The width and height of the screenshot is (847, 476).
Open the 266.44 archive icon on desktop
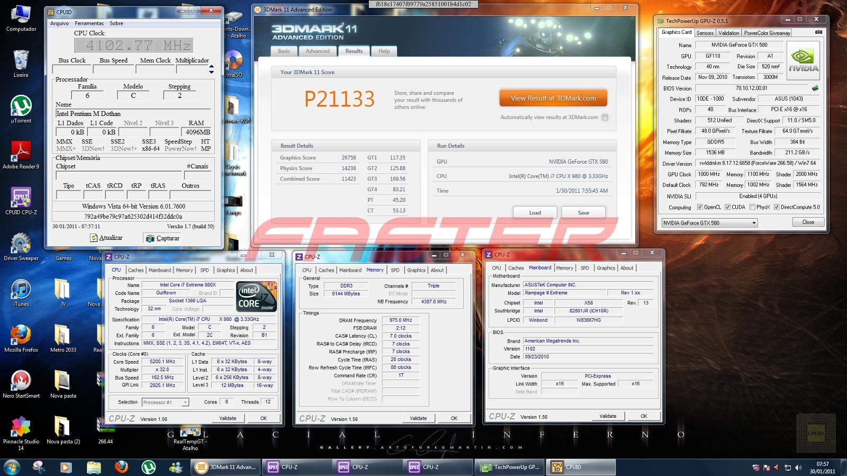click(x=105, y=430)
